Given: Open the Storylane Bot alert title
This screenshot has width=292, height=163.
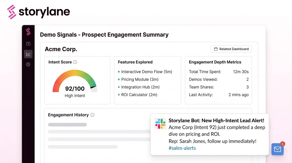Looking at the screenshot, I should point(216,121).
